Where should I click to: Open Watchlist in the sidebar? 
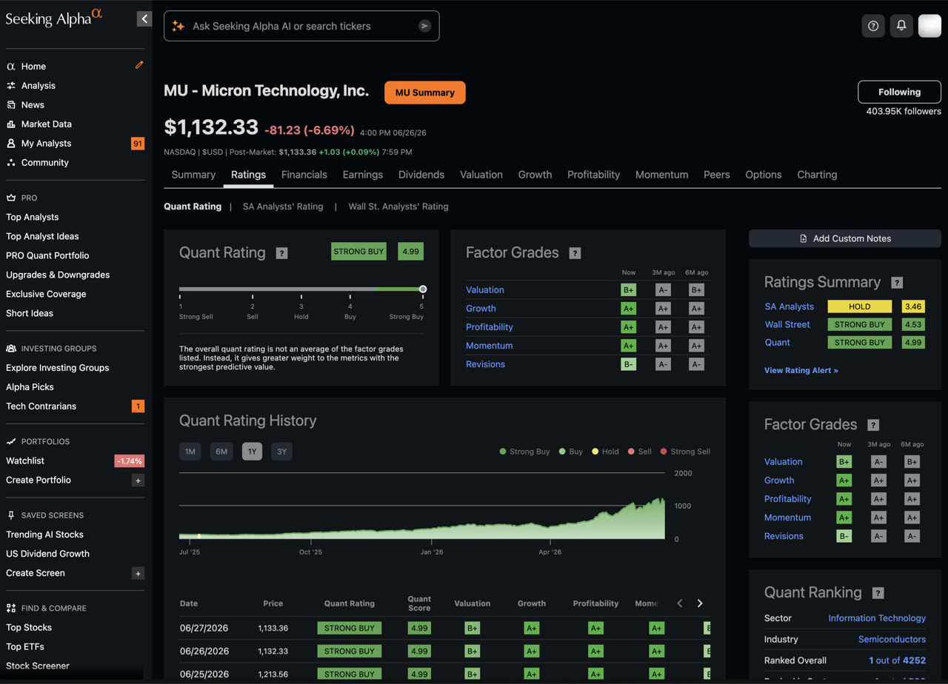[x=25, y=461]
